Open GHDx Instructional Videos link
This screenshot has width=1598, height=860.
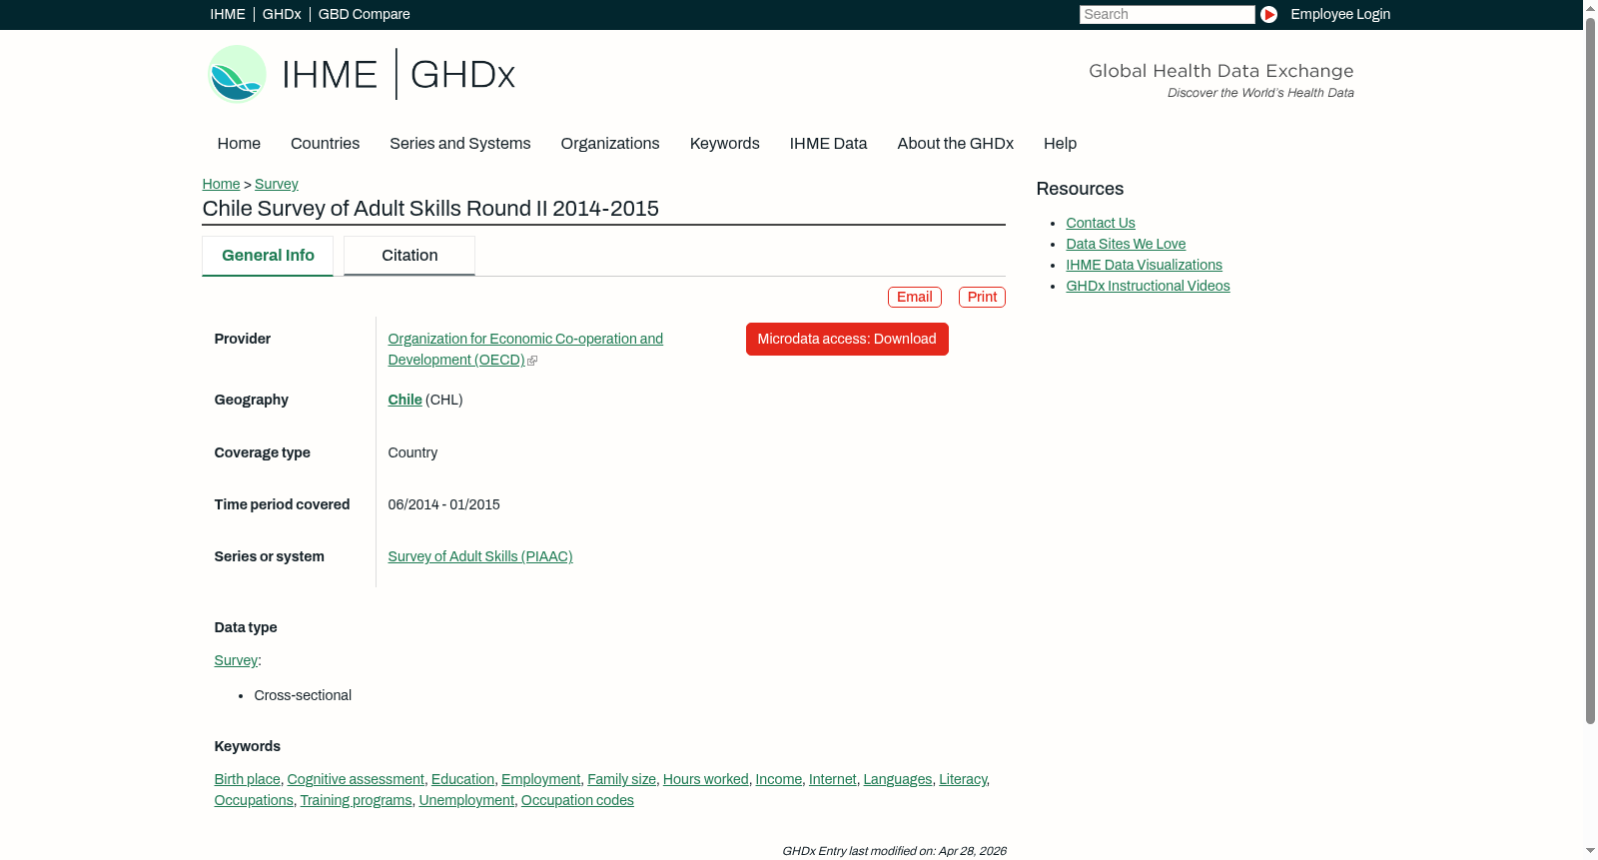pos(1148,286)
